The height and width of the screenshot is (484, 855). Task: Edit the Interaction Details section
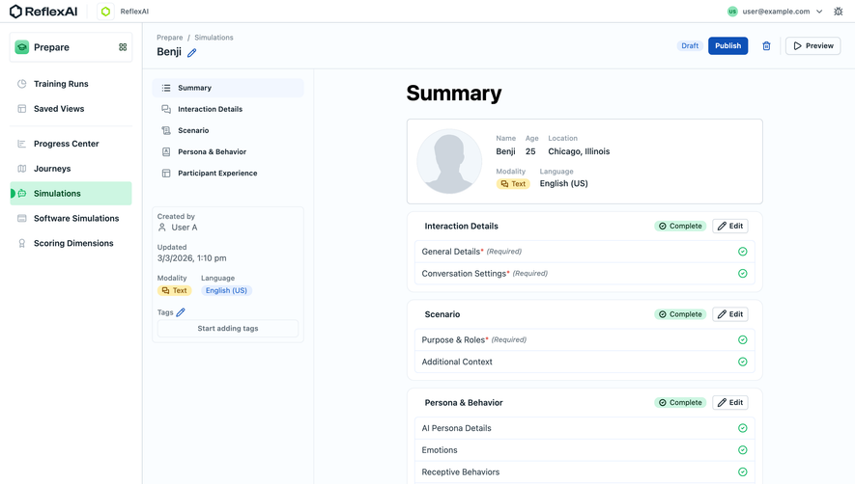730,226
